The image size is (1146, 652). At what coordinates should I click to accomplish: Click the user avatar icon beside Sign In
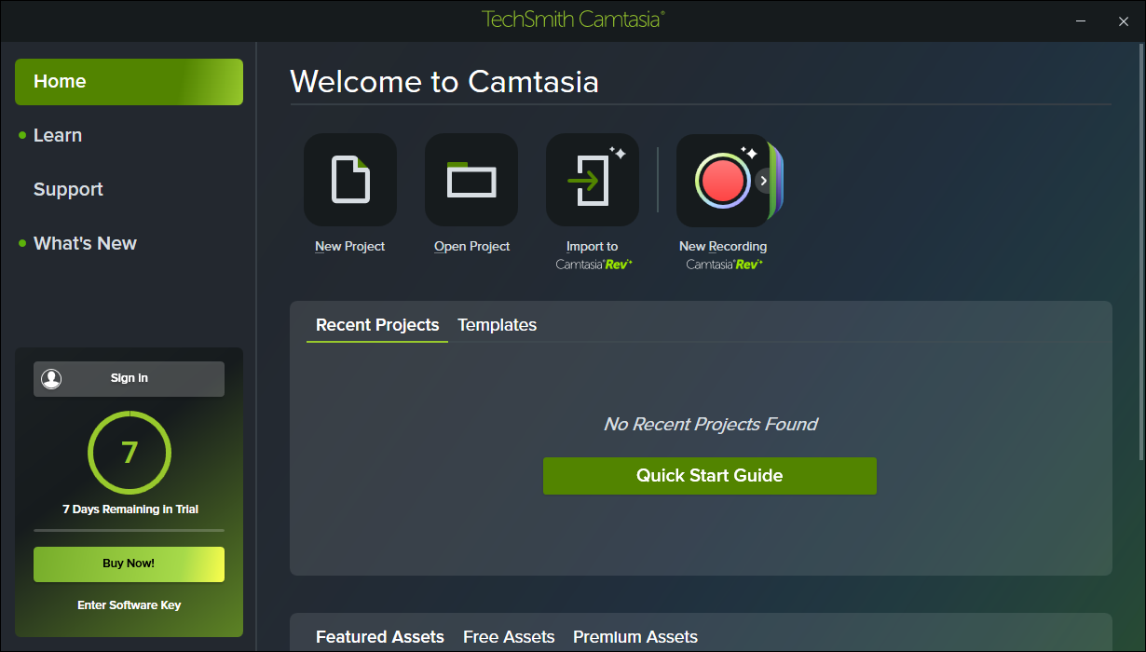(x=51, y=378)
